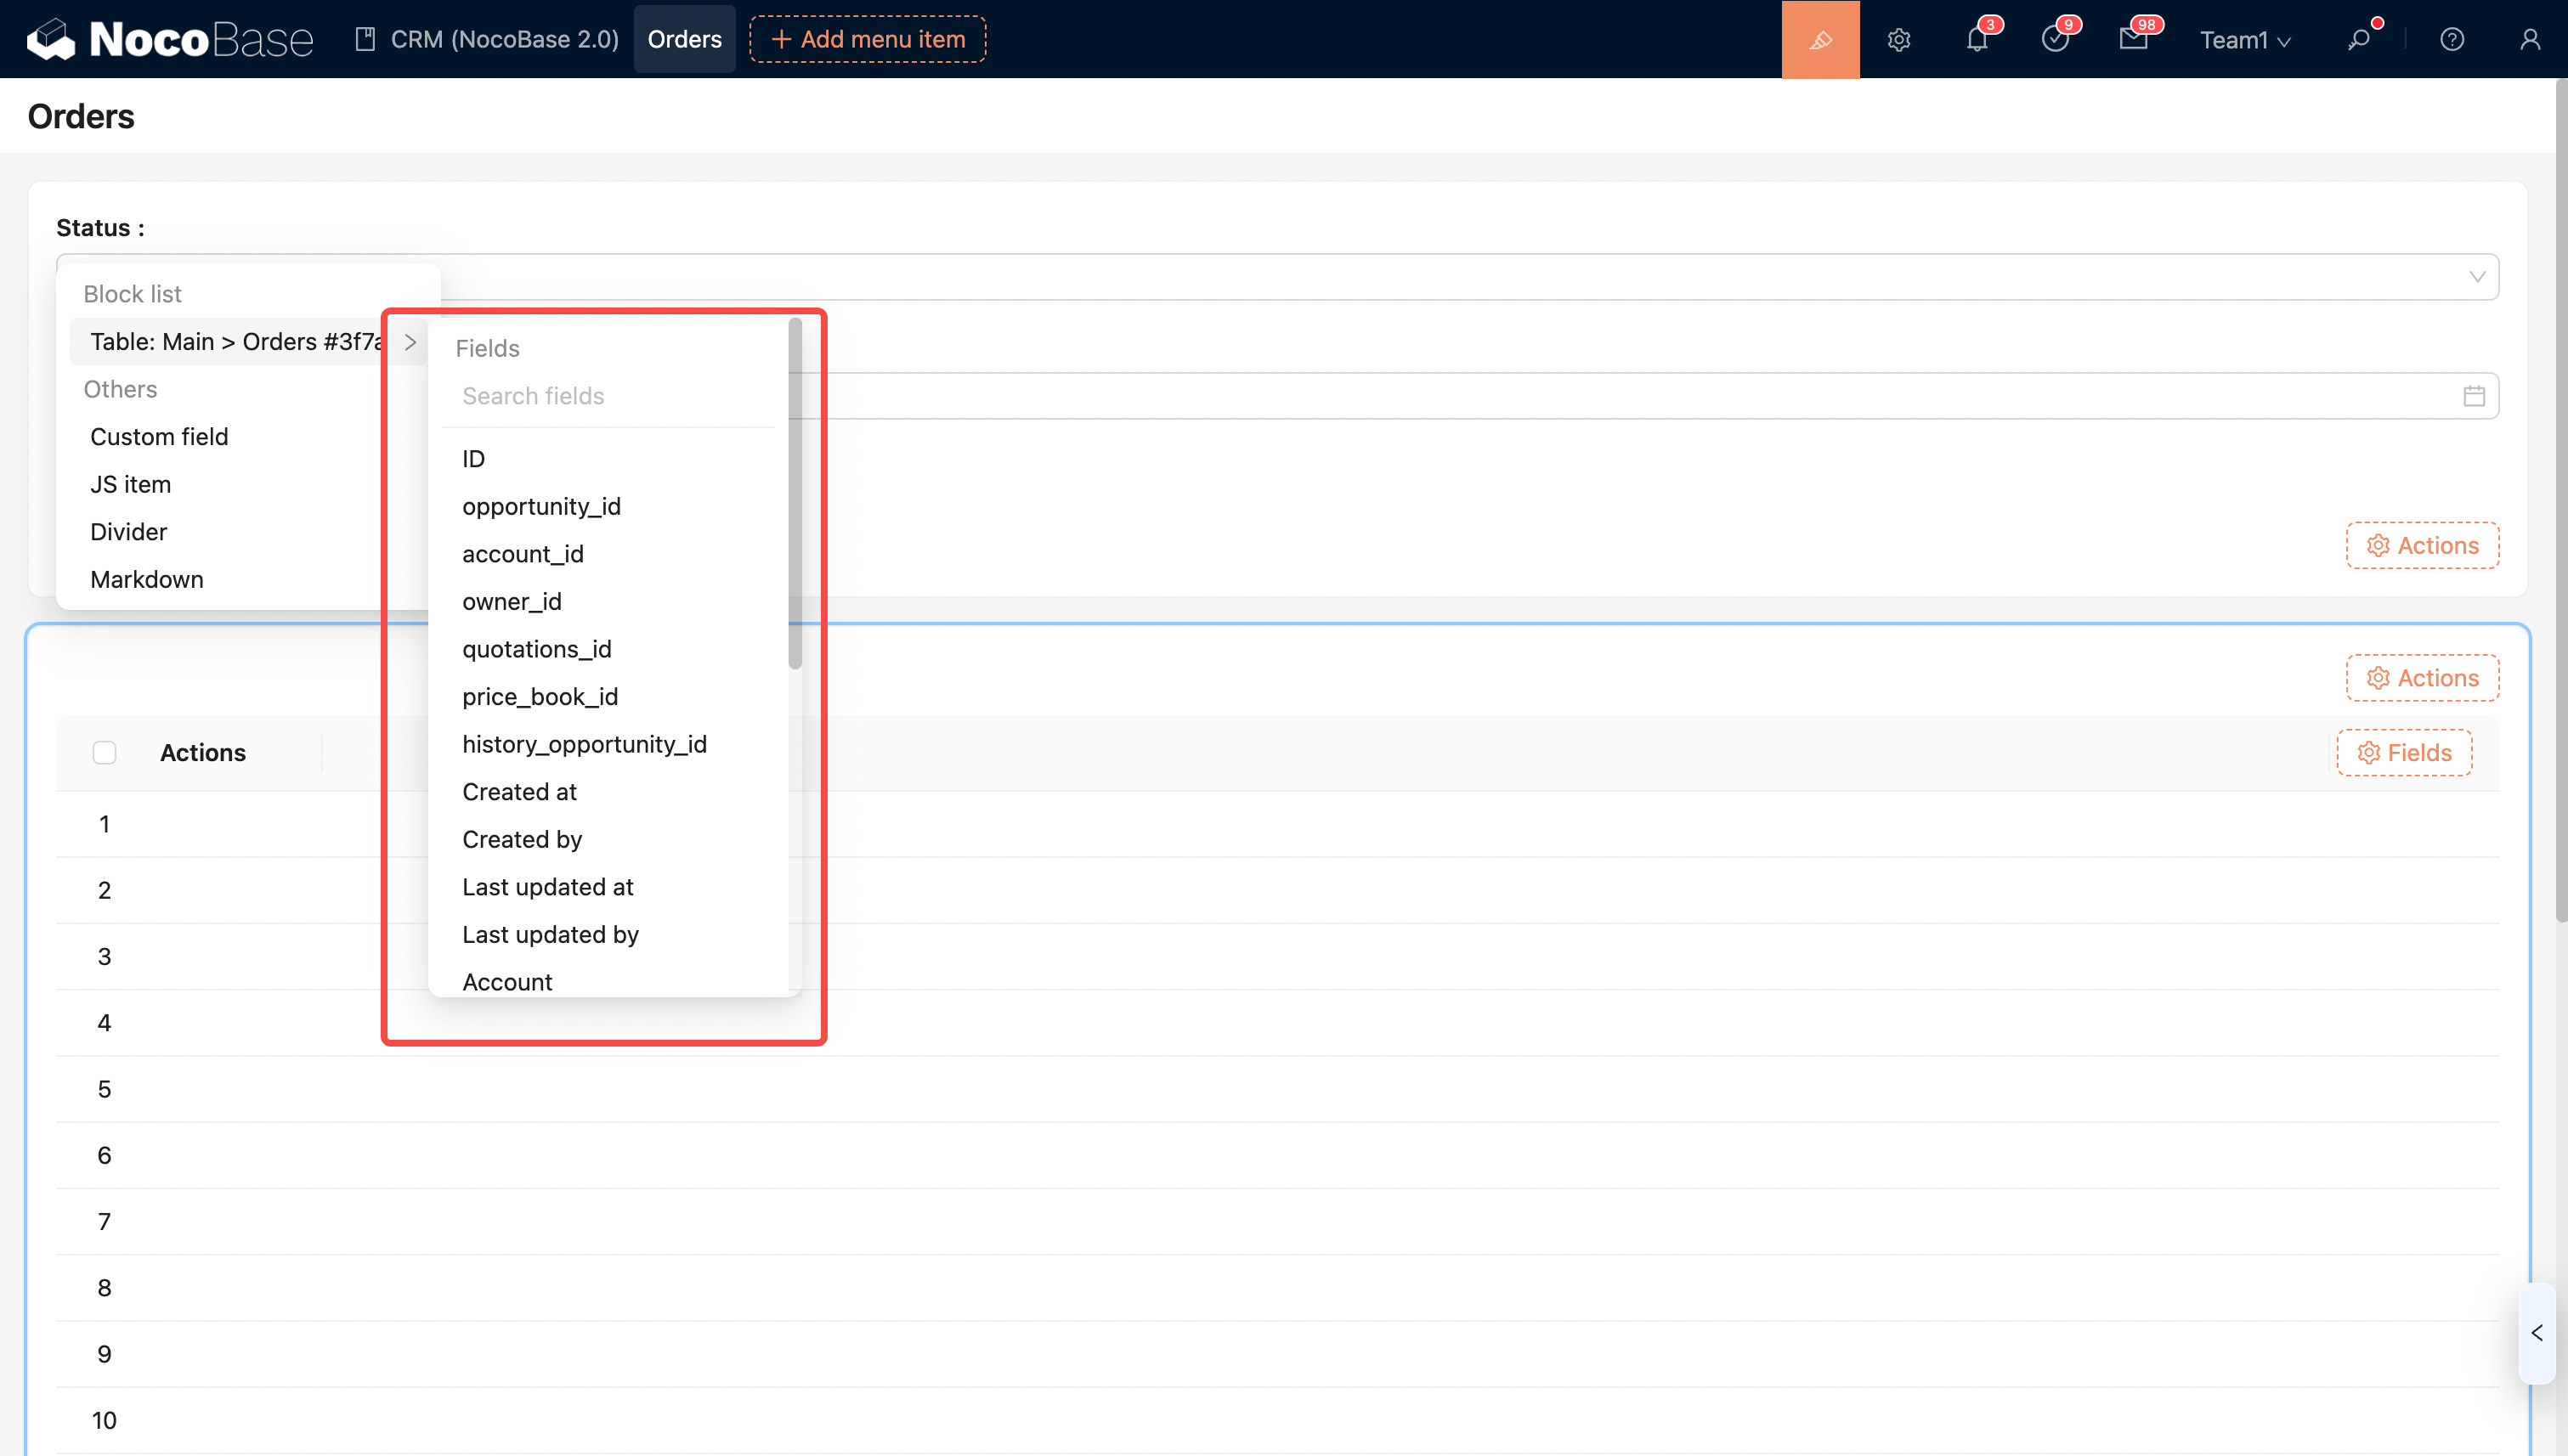This screenshot has height=1456, width=2568.
Task: Toggle the select-all checkbox in table header
Action: click(x=104, y=752)
